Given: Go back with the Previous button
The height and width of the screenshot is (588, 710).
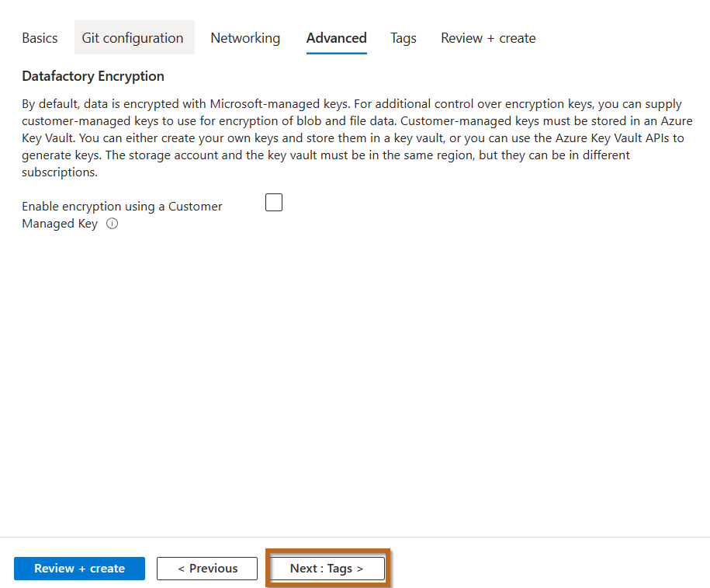Looking at the screenshot, I should 207,569.
